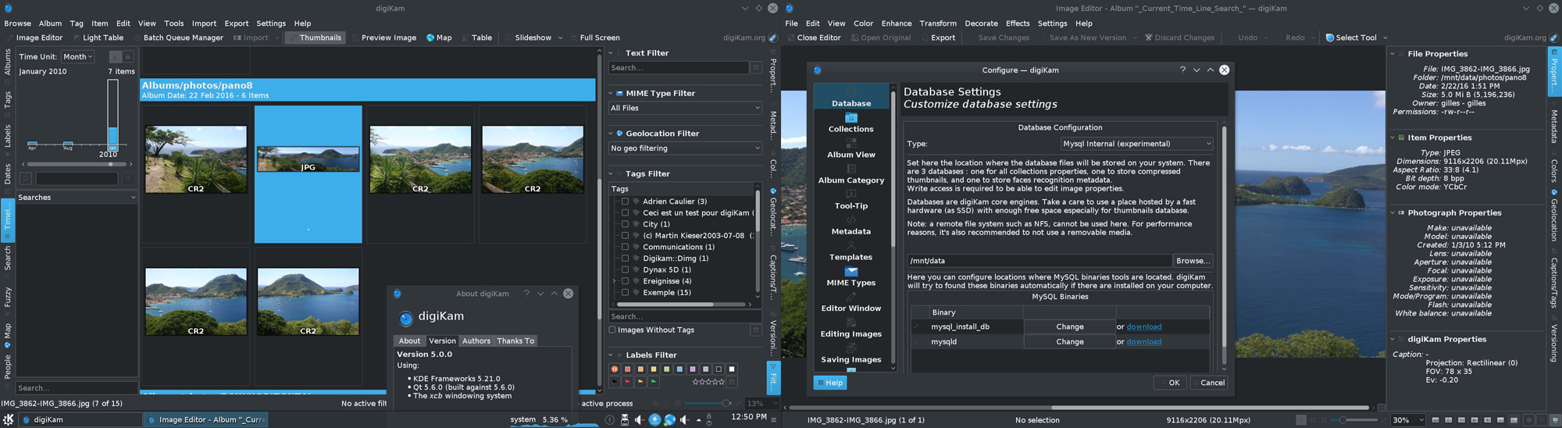Open the MIME type All Files dropdown
Viewport: 1562px width, 428px height.
pos(685,108)
